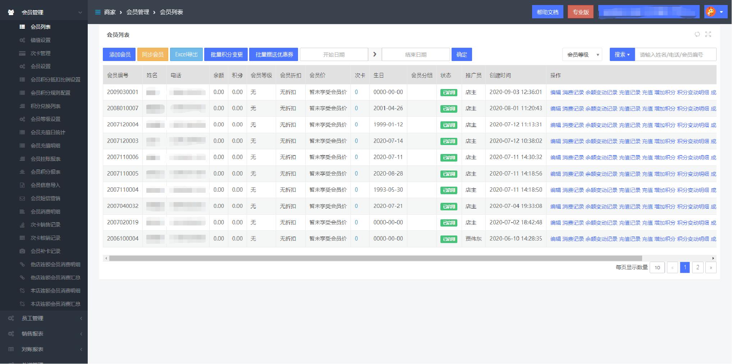Click the Excel导出 button
This screenshot has height=364, width=732.
186,55
